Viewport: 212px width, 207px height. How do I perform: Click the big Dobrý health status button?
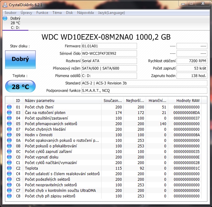20,60
